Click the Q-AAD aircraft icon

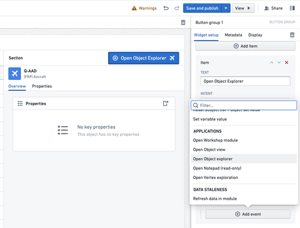click(14, 74)
